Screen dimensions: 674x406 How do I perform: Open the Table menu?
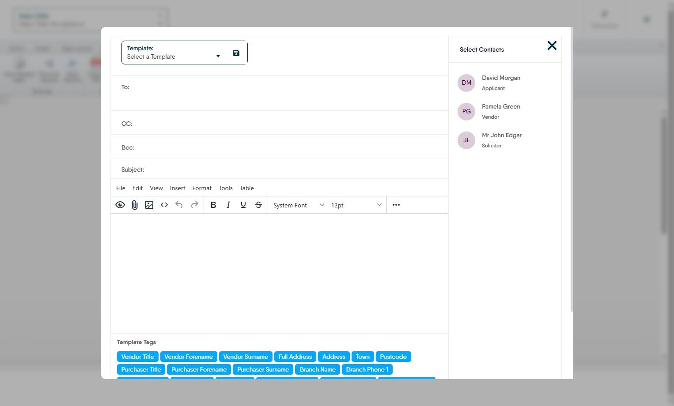pos(247,188)
